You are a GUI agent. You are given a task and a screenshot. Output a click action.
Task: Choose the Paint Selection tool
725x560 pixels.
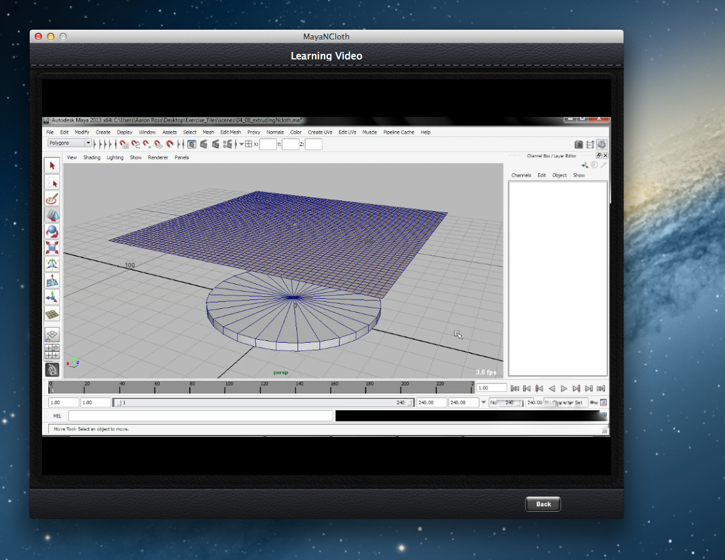pos(53,199)
